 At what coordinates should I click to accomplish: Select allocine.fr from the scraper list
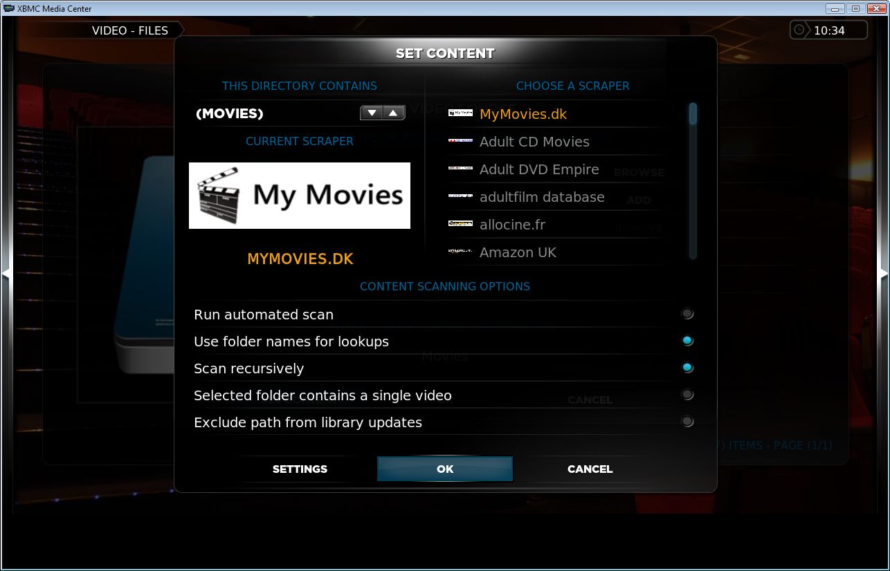[513, 224]
